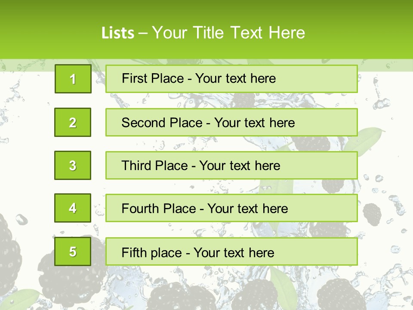Select the 'Second Place' text bar
The width and height of the screenshot is (413, 310).
pyautogui.click(x=231, y=122)
